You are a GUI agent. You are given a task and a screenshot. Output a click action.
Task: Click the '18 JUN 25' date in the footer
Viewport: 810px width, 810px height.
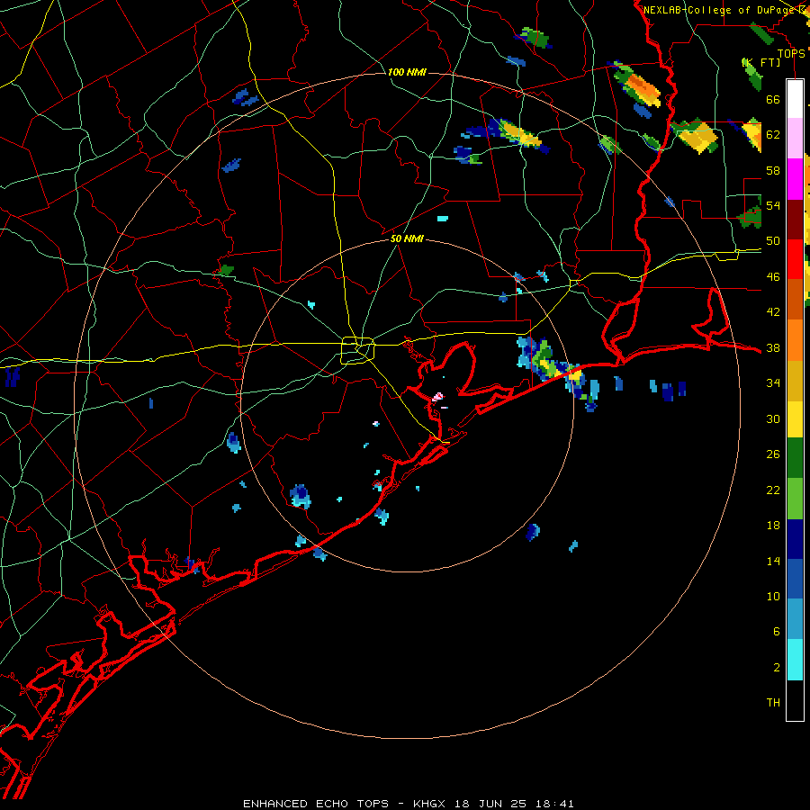click(x=490, y=804)
